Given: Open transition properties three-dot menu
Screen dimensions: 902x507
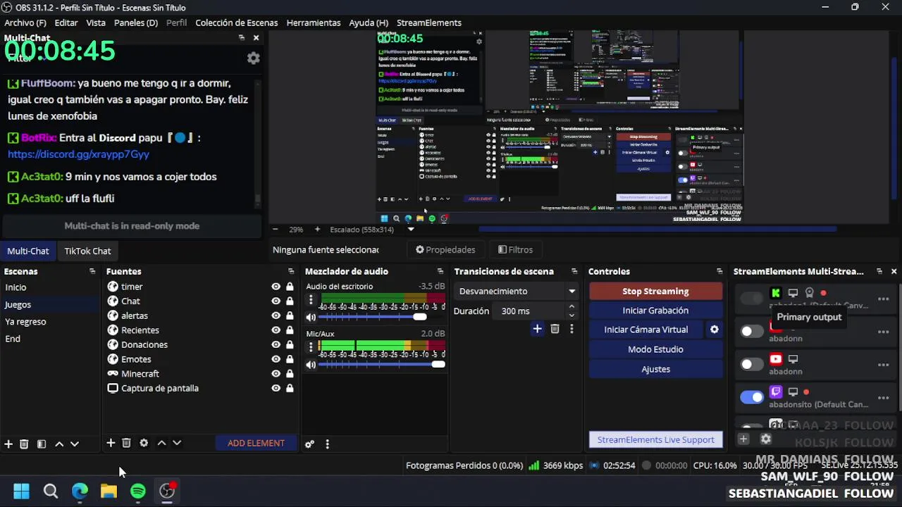Looking at the screenshot, I should [x=572, y=329].
